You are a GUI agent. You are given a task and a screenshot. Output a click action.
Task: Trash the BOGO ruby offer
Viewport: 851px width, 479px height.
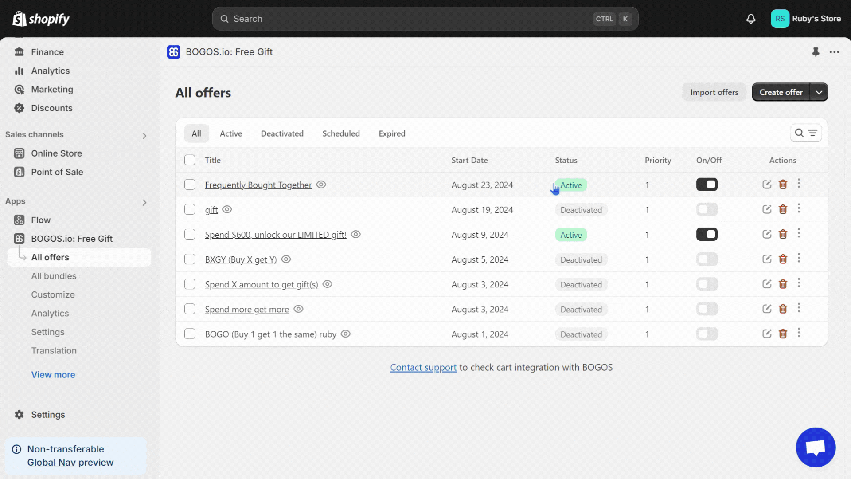pos(783,334)
